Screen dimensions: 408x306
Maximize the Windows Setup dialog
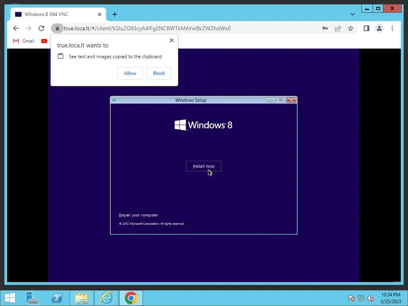(x=281, y=100)
